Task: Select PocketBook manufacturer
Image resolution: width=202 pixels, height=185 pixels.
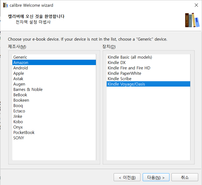Action: [x=54, y=132]
